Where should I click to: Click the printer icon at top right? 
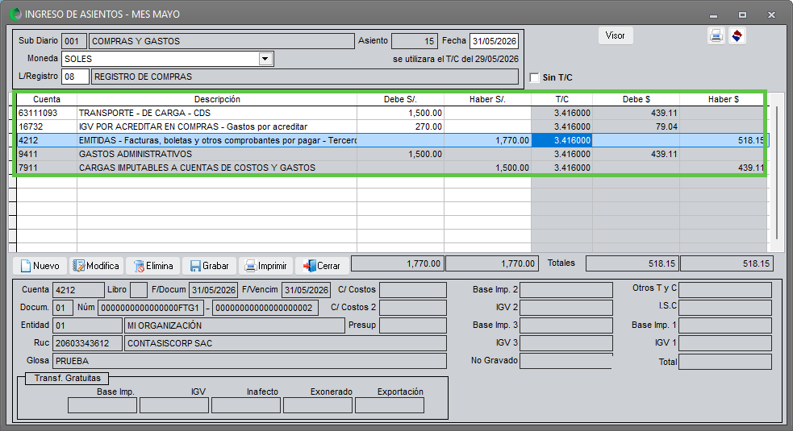click(716, 36)
